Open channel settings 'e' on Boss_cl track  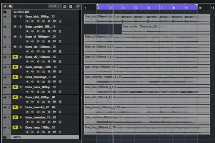point(38,41)
